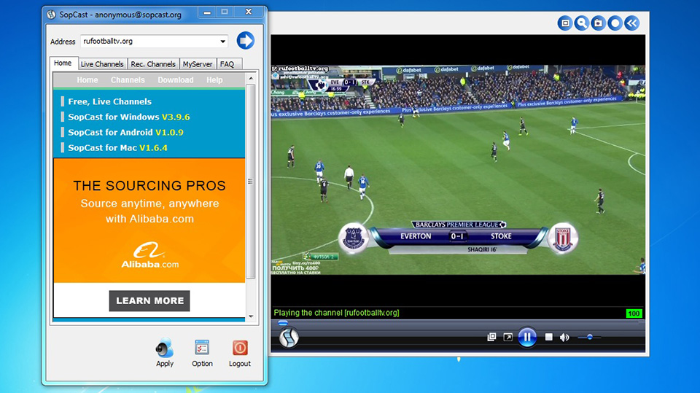Switch to the Live Channels tab
Viewport: 700px width, 393px height.
(x=102, y=64)
